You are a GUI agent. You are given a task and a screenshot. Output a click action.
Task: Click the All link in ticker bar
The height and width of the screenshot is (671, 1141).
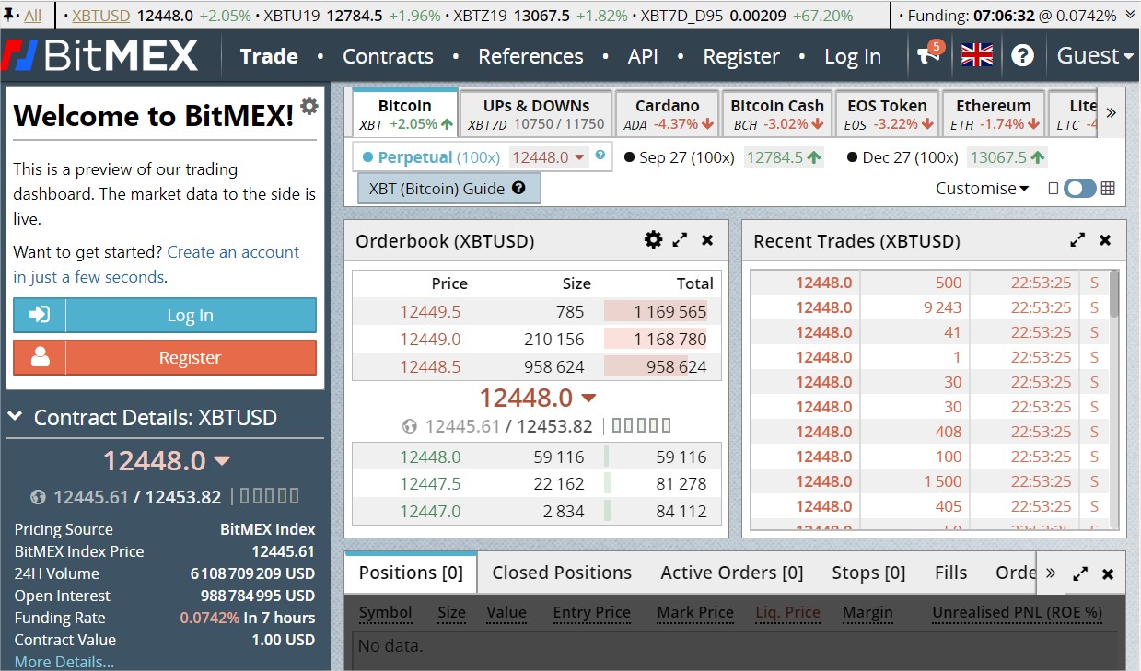pos(33,16)
